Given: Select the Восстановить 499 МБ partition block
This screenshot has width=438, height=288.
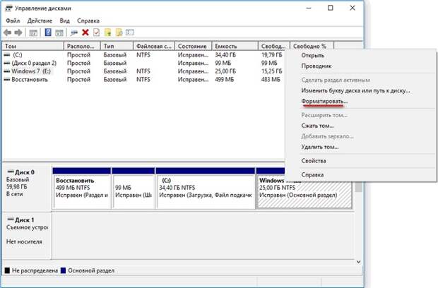Looking at the screenshot, I should (x=81, y=189).
